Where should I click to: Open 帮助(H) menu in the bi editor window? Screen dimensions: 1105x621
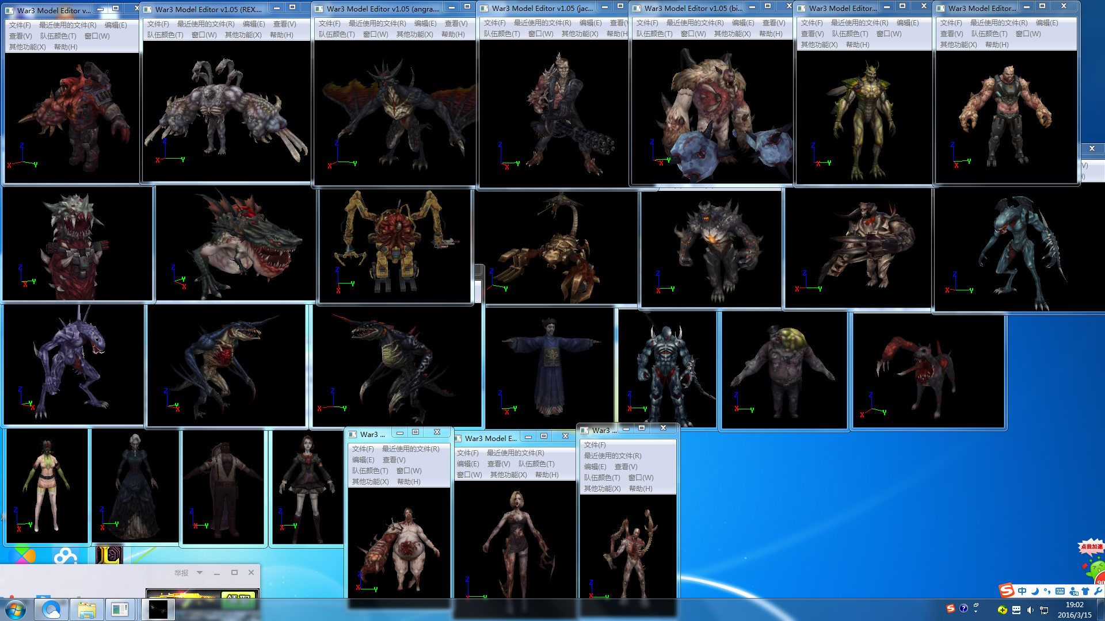coord(771,34)
